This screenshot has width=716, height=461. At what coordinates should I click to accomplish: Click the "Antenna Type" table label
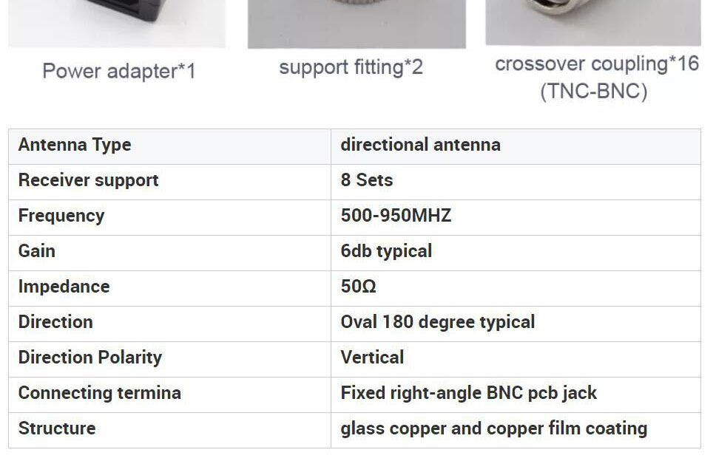click(75, 145)
